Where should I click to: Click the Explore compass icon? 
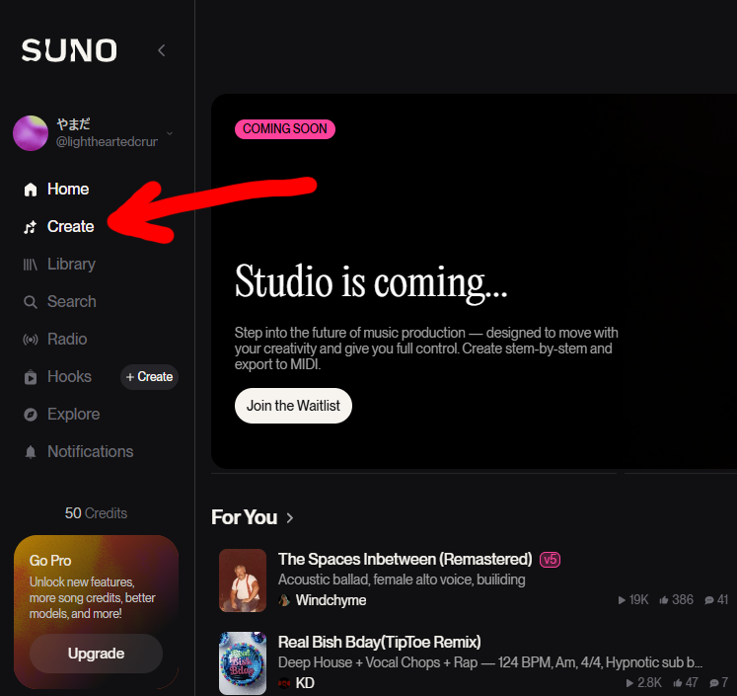point(31,415)
